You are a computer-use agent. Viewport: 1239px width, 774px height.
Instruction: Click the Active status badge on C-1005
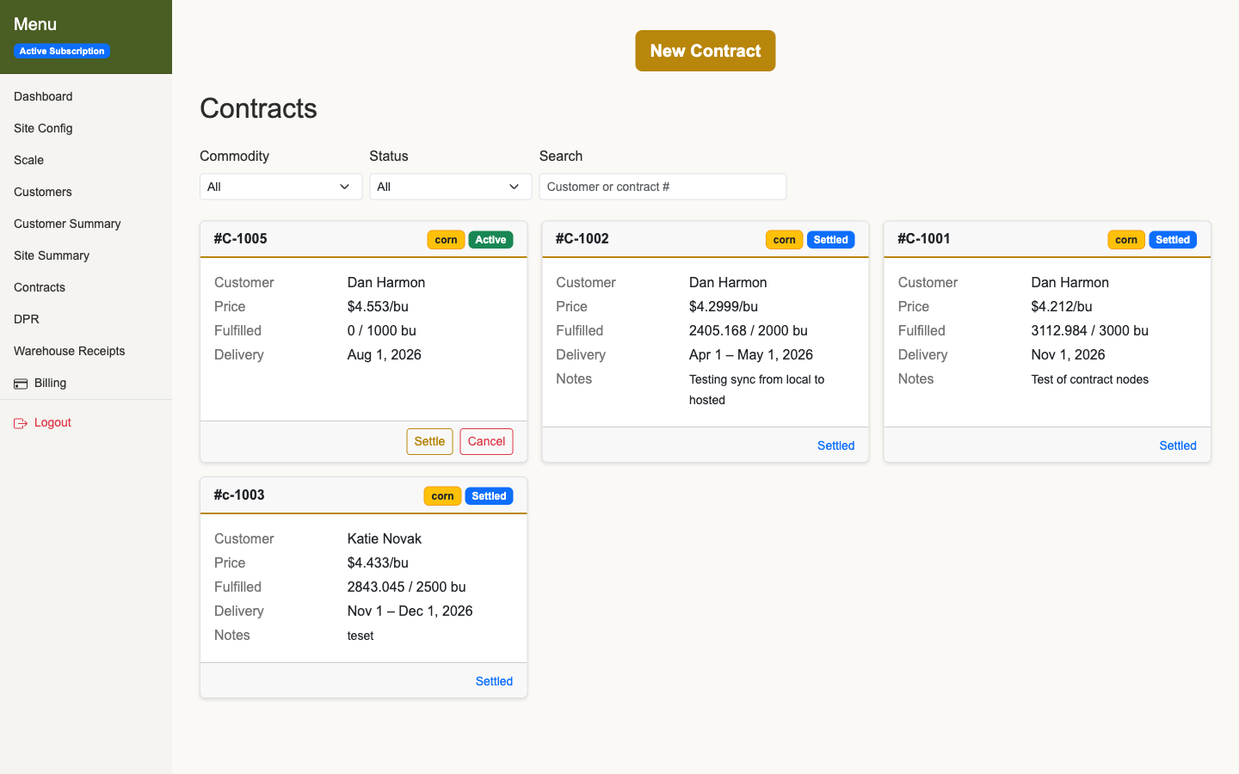(490, 239)
